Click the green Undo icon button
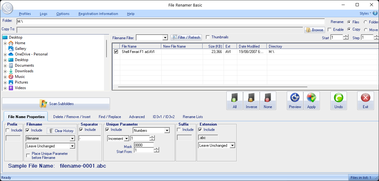The height and width of the screenshot is (181, 379). click(339, 101)
